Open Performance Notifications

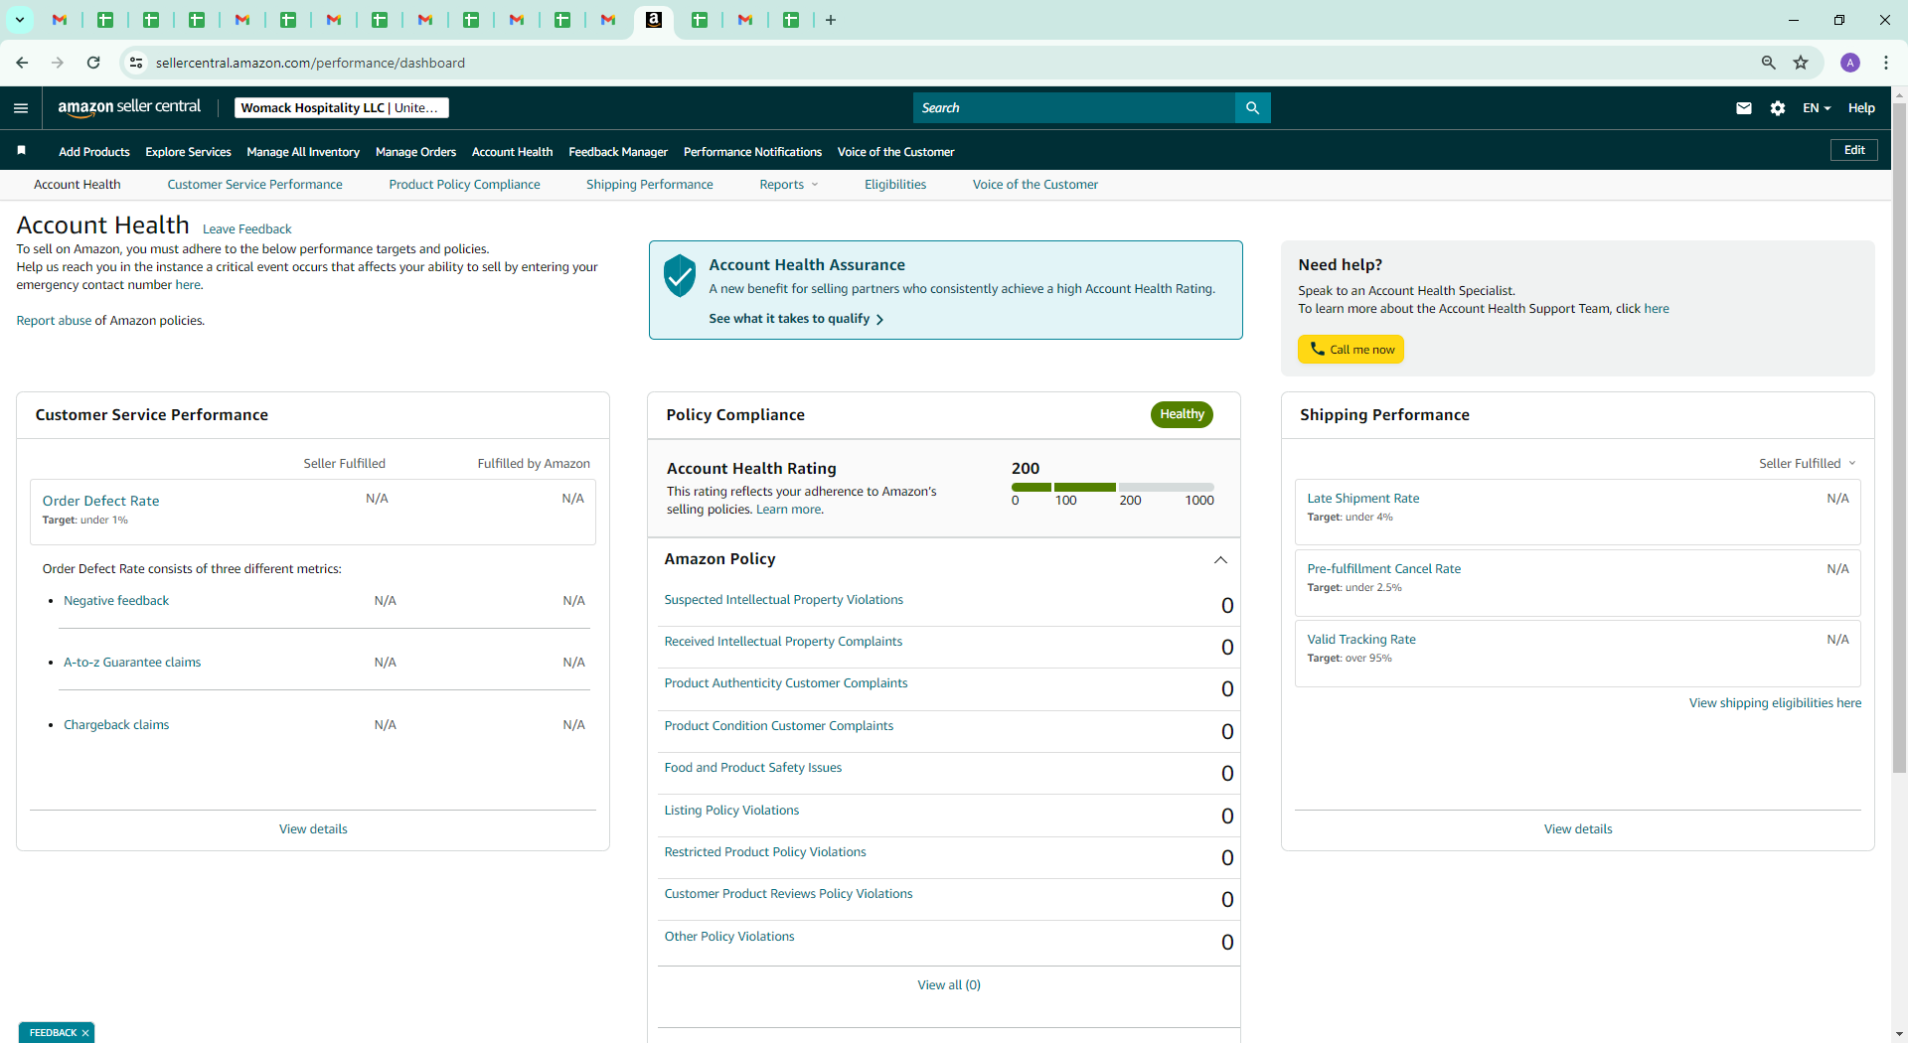(752, 152)
